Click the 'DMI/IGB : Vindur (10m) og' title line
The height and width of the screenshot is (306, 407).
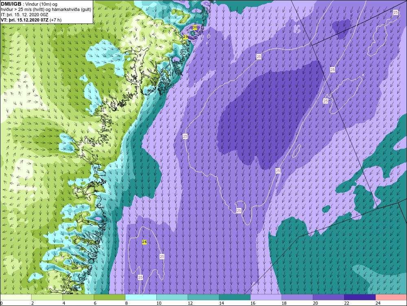(29, 4)
